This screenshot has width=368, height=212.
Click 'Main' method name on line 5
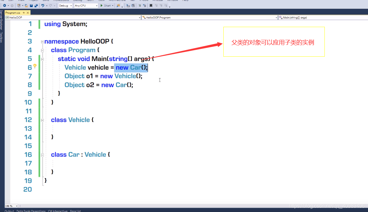pyautogui.click(x=99, y=59)
